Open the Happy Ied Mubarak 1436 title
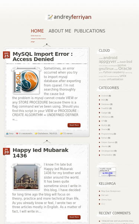Screen dimensions: 139x224 click(x=40, y=153)
